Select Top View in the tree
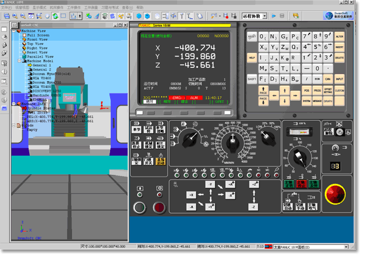Screen dimensions: 365x255 [35, 44]
